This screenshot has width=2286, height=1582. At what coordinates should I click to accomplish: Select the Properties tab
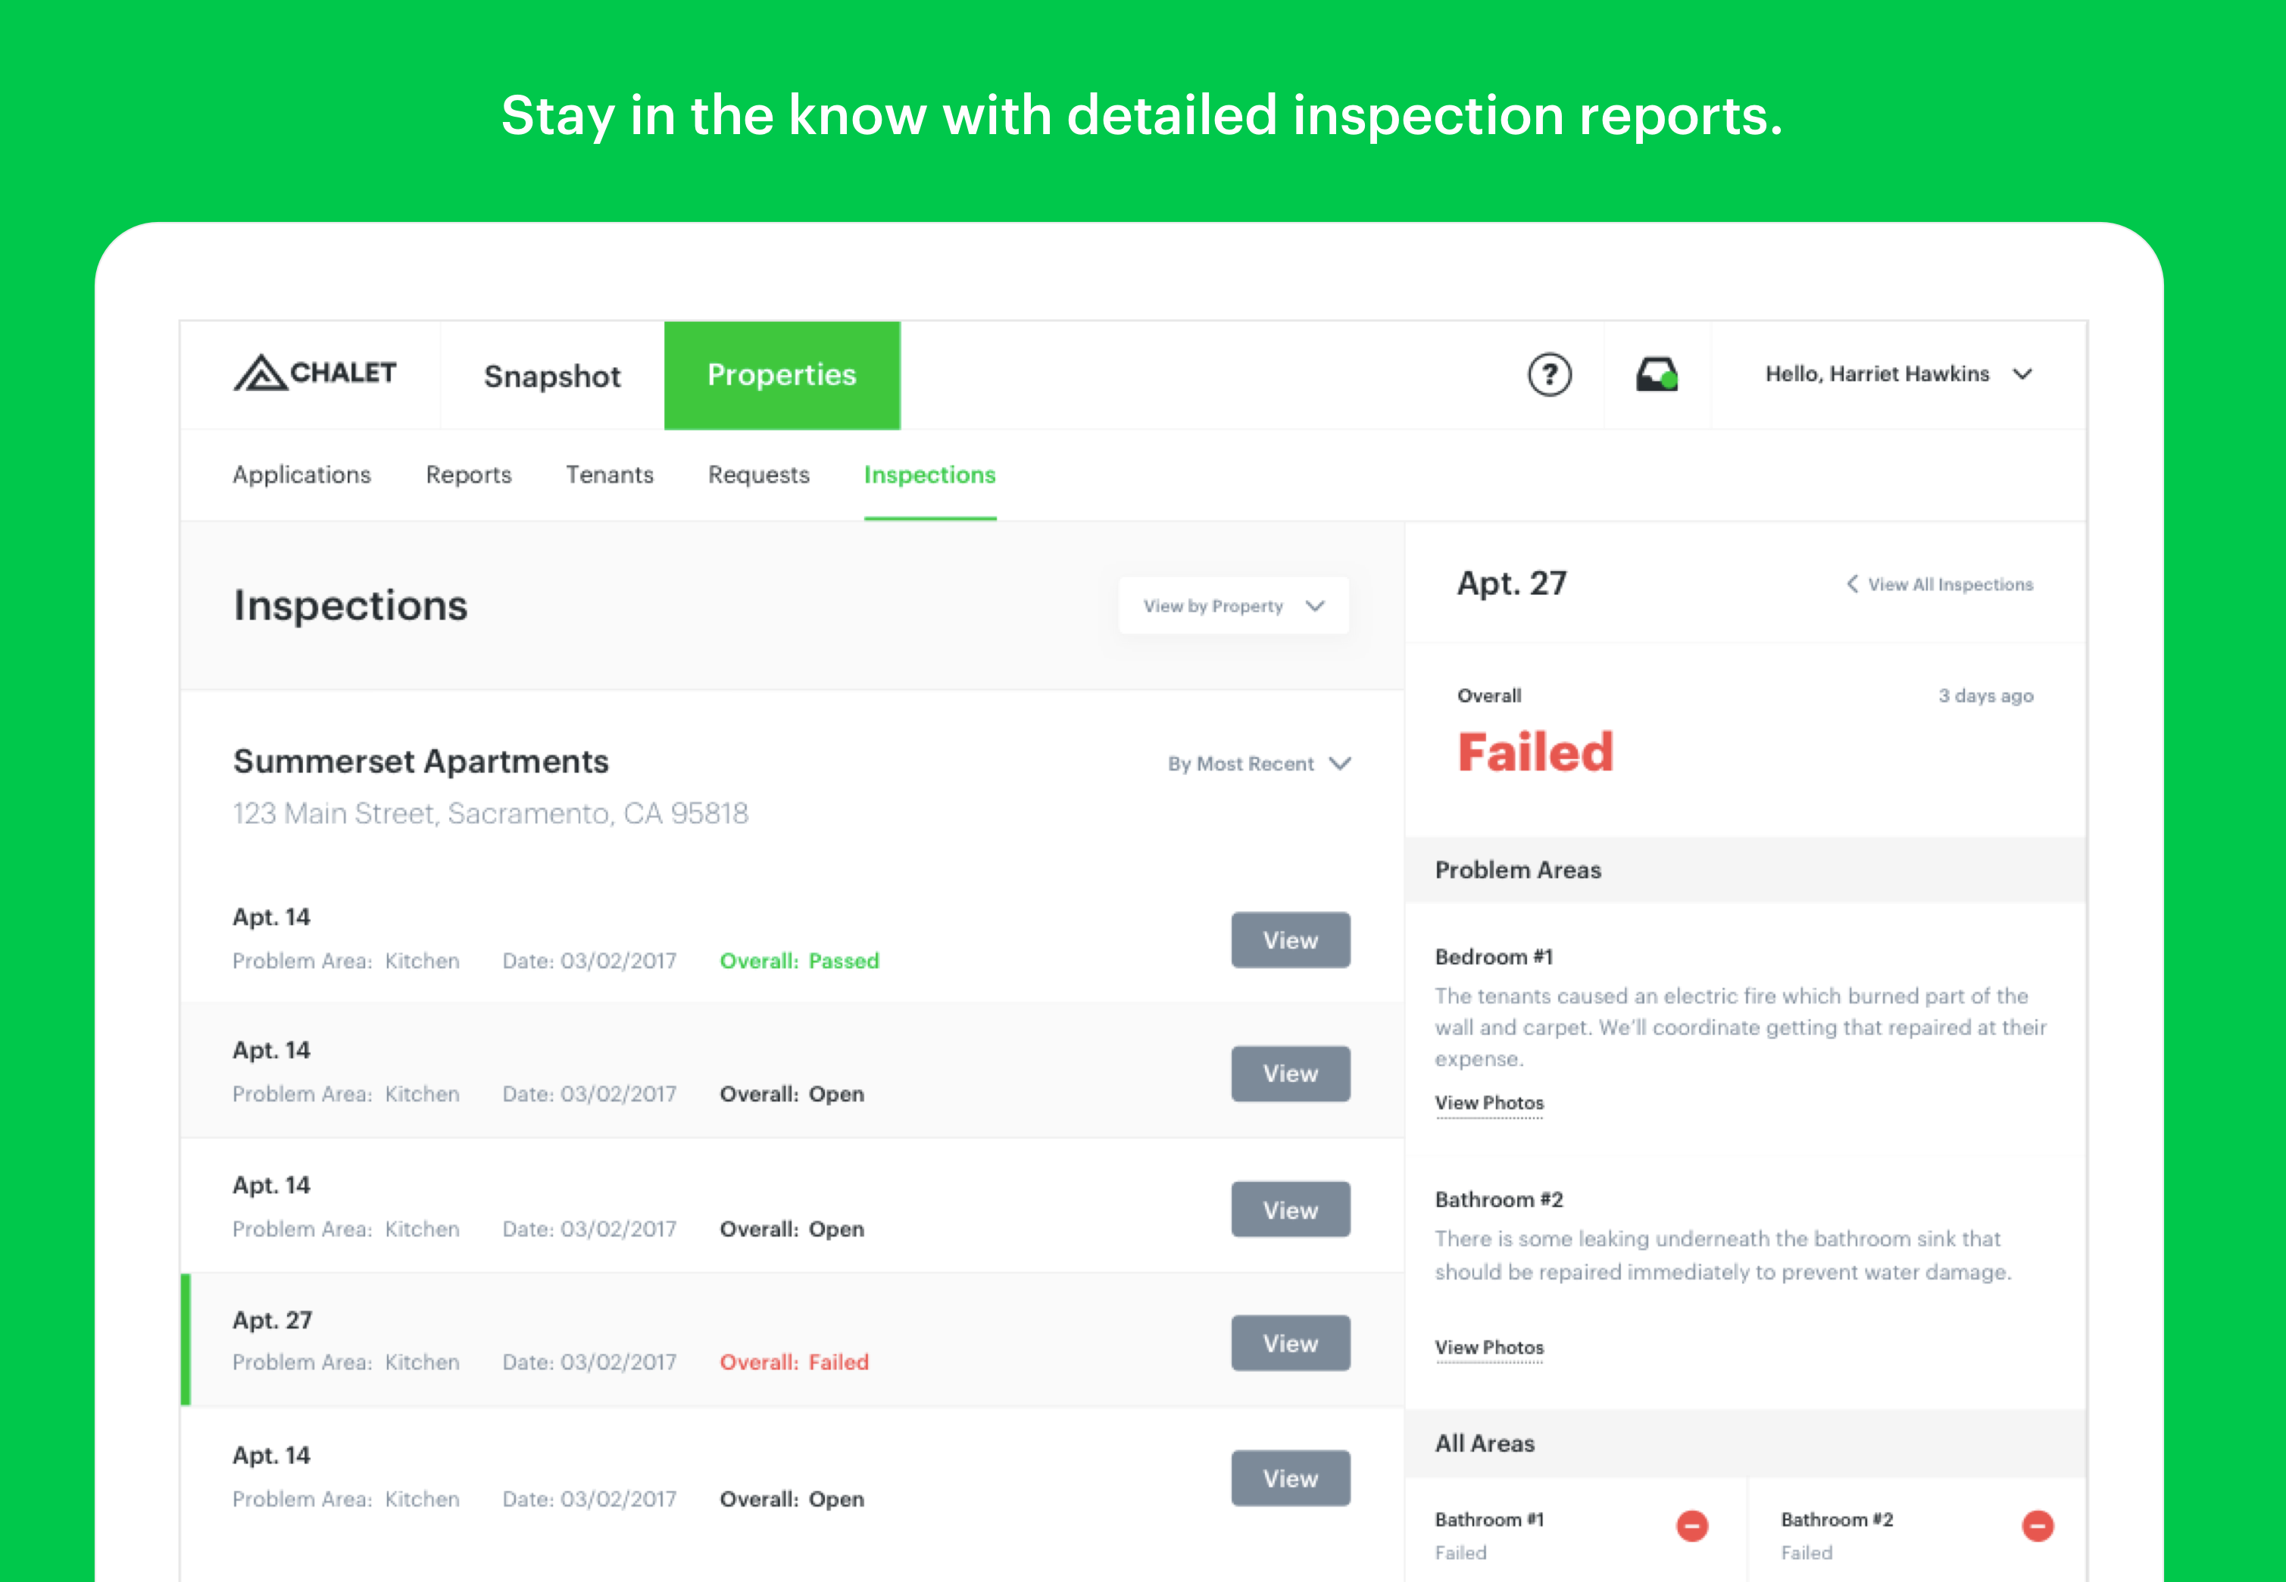[781, 376]
